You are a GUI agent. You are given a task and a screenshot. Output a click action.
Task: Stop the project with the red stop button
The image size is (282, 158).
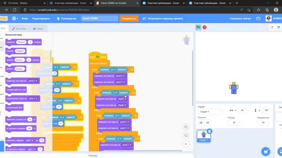point(204,27)
